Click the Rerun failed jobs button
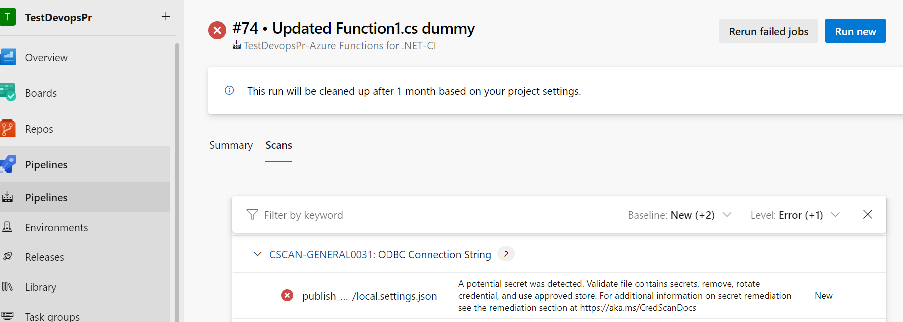 [768, 31]
